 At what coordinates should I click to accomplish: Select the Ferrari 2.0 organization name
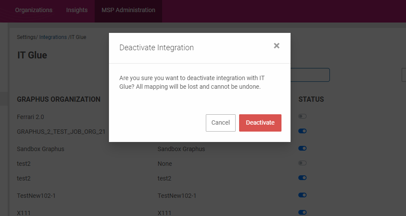point(30,117)
